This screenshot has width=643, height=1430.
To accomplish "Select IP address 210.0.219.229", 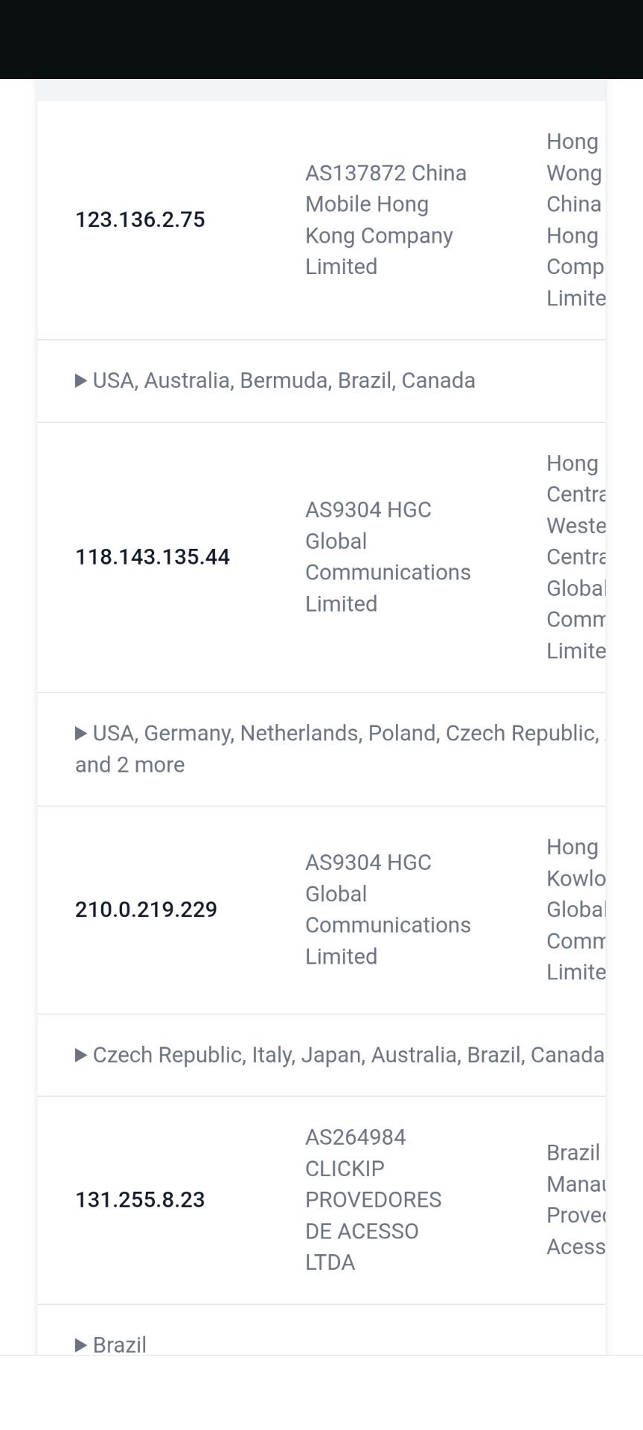I will click(x=146, y=909).
